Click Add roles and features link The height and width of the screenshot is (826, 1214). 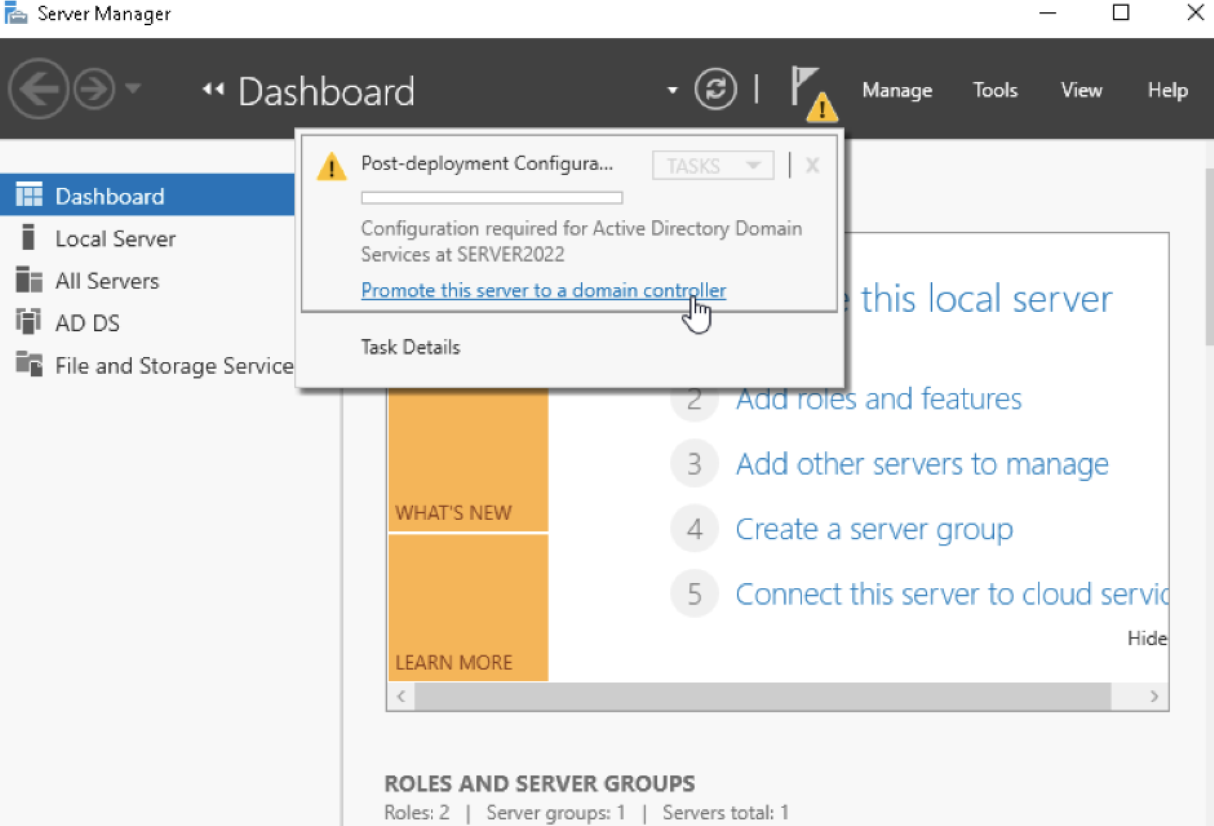click(x=878, y=399)
